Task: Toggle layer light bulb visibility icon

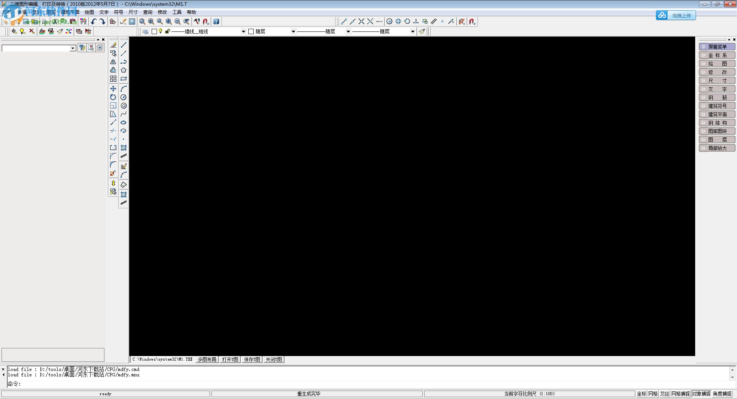Action: (160, 31)
